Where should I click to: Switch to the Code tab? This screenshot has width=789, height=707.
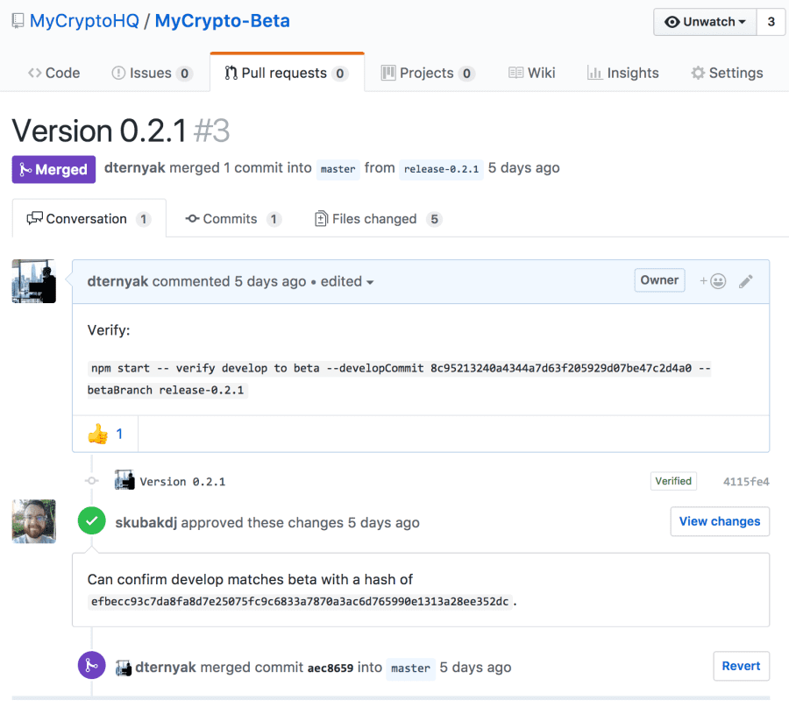[53, 73]
